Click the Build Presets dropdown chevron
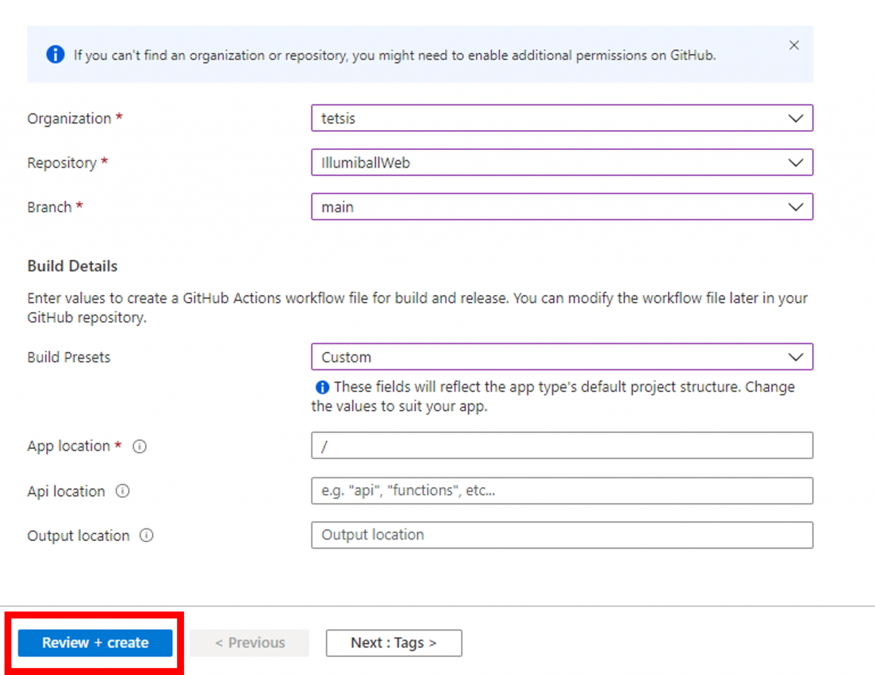875x675 pixels. point(795,357)
